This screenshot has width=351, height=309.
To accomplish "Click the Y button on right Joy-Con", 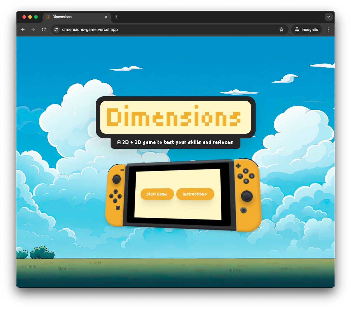I will [x=240, y=176].
